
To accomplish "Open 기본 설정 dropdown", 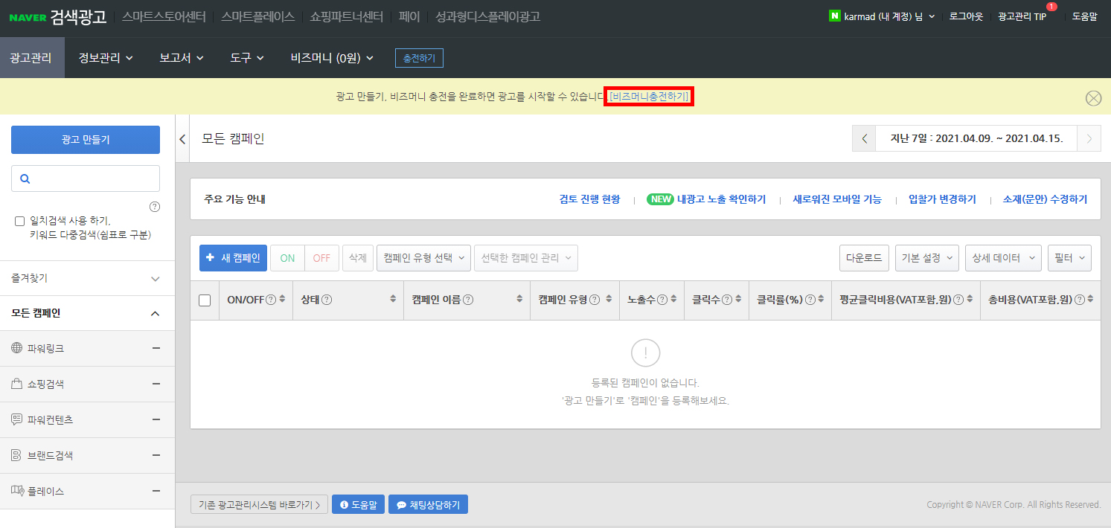I will 927,258.
